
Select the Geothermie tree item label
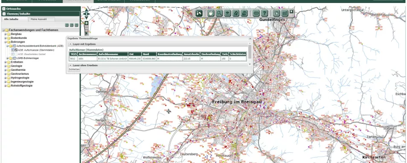[x=18, y=70]
